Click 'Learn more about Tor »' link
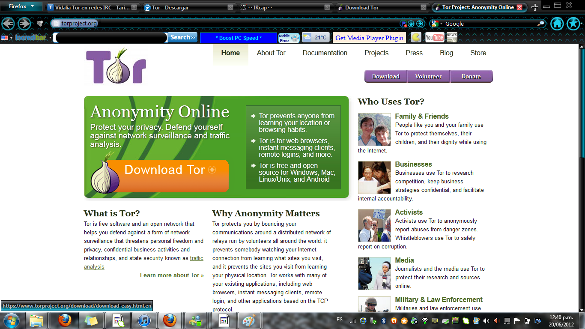The height and width of the screenshot is (329, 585). [172, 275]
